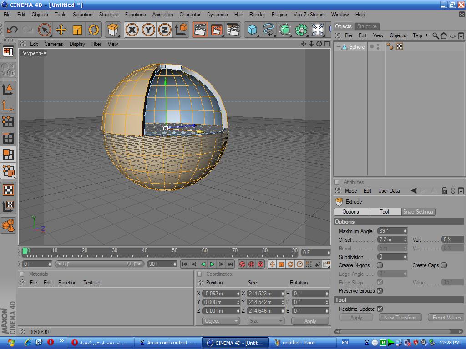Image resolution: width=466 pixels, height=349 pixels.
Task: Click the viewport toggle-view square icon
Action: (327, 44)
